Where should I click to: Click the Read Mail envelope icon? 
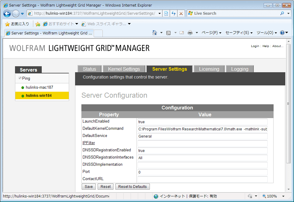click(x=182, y=33)
